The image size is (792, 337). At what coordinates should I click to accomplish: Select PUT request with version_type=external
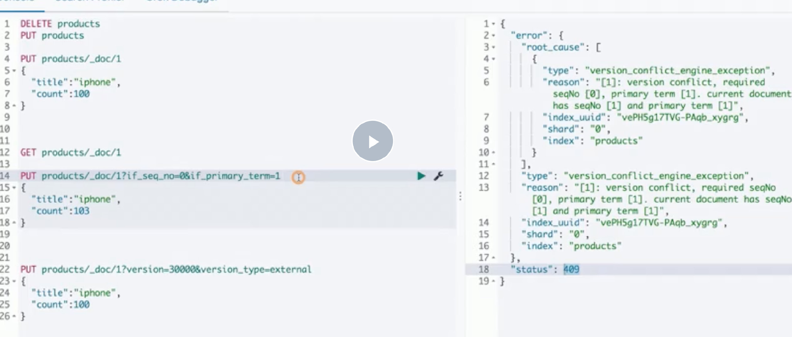tap(166, 270)
